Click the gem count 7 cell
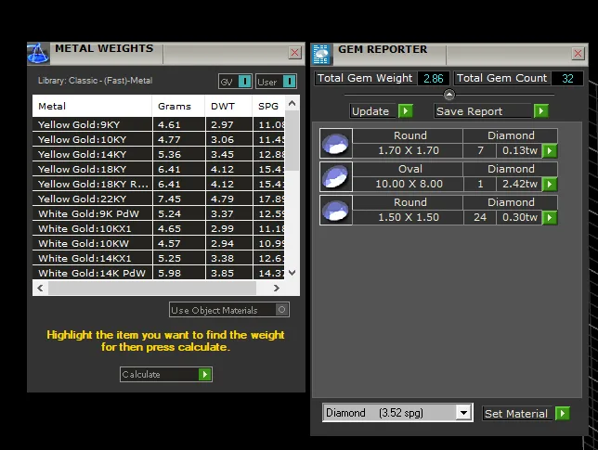 point(480,150)
